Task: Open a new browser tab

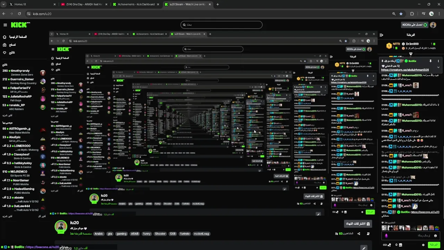Action: point(218,5)
